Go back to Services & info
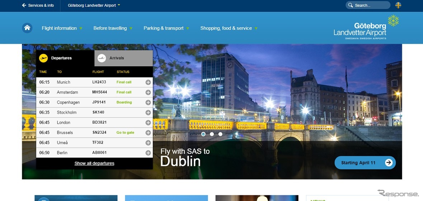Screen dimensions: 423x201 (x=38, y=5)
